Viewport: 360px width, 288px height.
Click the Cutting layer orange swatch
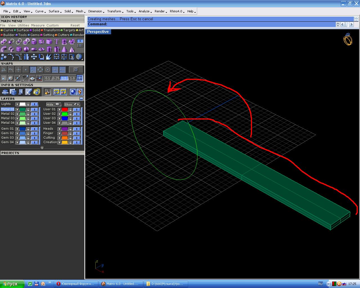(65, 138)
